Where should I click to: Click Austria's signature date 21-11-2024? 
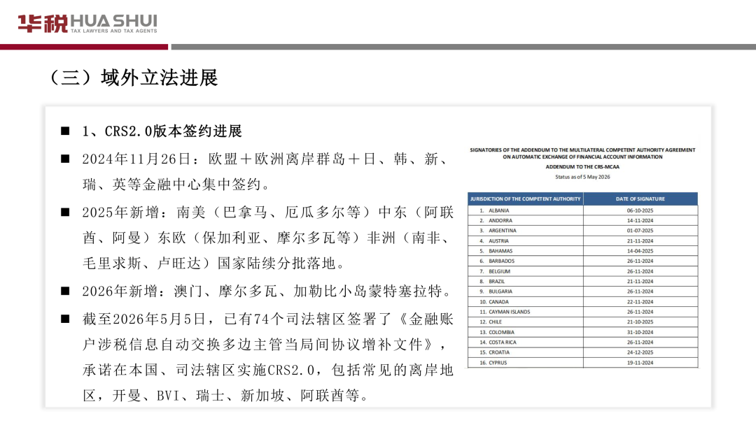pos(640,240)
